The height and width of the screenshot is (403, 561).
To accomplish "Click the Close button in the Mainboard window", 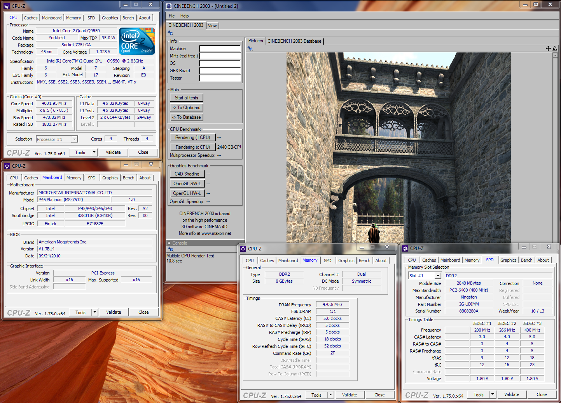I will click(143, 312).
